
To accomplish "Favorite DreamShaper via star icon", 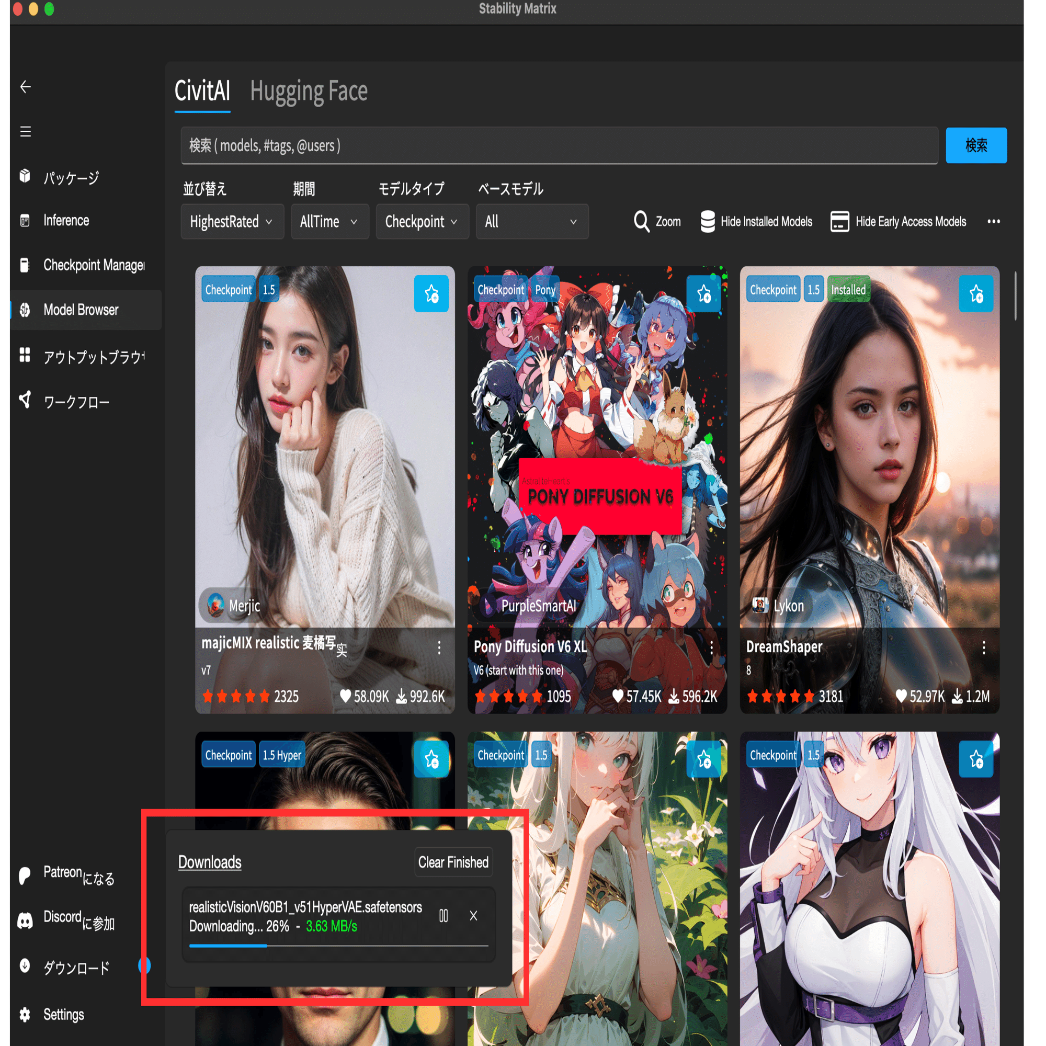I will (x=976, y=293).
